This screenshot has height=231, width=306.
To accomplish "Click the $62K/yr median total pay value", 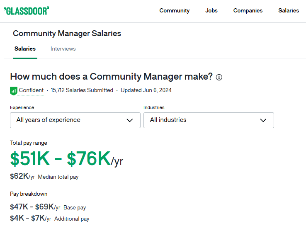I will (x=22, y=176).
